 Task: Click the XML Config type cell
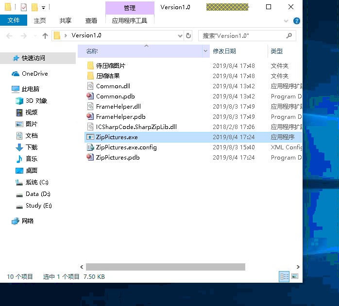tap(287, 147)
